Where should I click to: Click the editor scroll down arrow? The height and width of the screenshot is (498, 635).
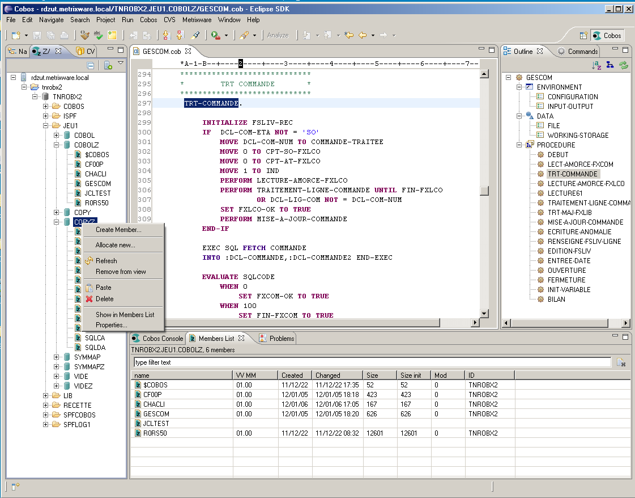tap(484, 314)
